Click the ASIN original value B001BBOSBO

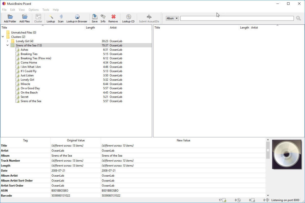(60, 191)
